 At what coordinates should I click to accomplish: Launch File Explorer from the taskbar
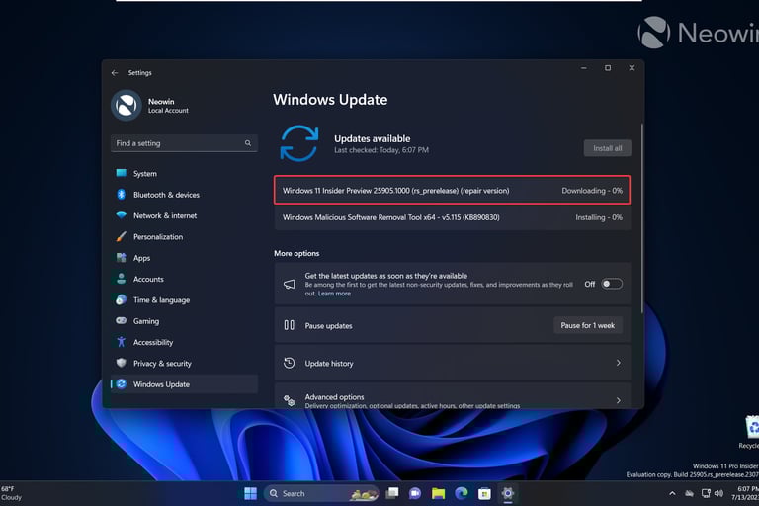[438, 493]
